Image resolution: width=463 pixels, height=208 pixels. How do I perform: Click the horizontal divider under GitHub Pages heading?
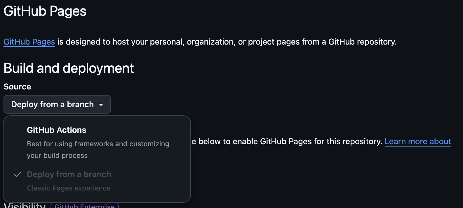[x=228, y=26]
